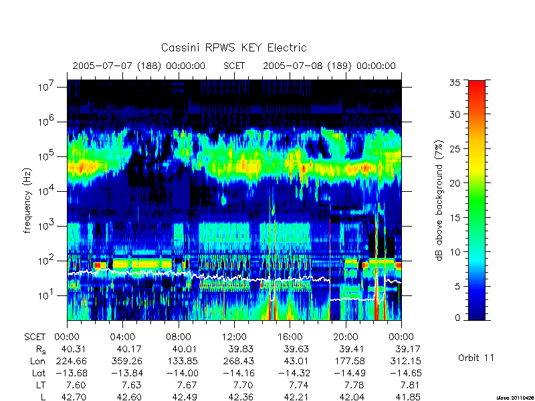Click the spectrogram plot area
The width and height of the screenshot is (535, 401).
tap(234, 200)
